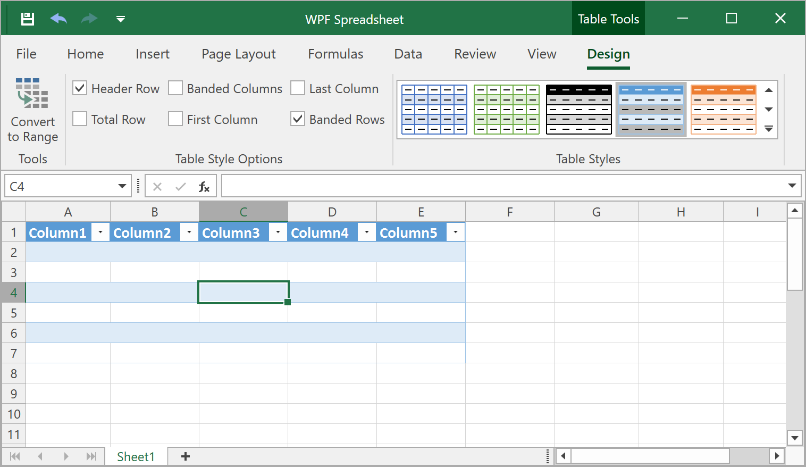This screenshot has height=467, width=806.
Task: Apply the orange table style swatch
Action: (724, 110)
